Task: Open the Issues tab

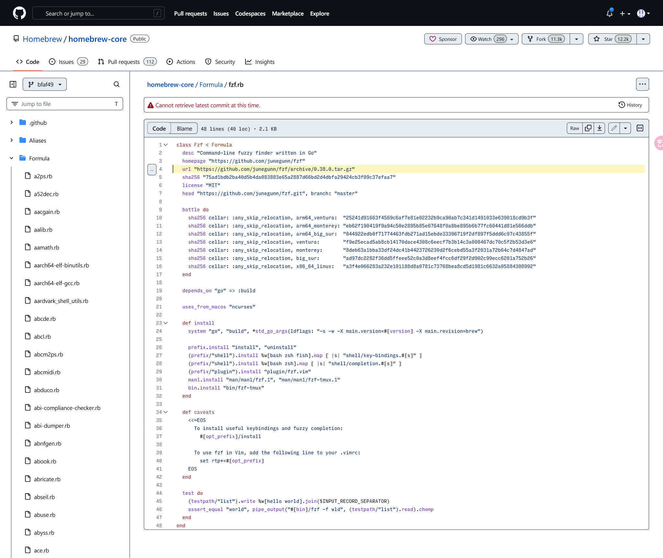Action: click(x=68, y=62)
